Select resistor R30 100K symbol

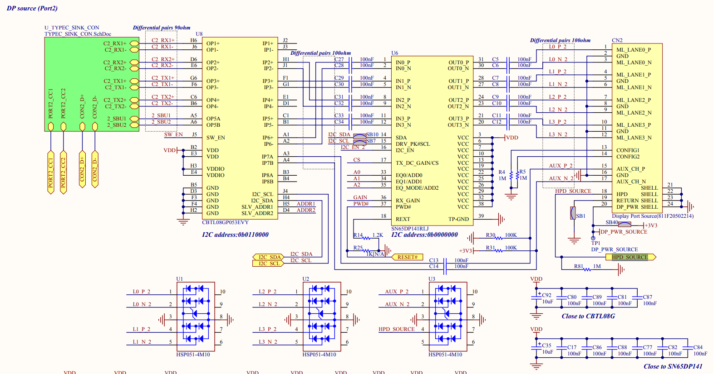pos(499,238)
